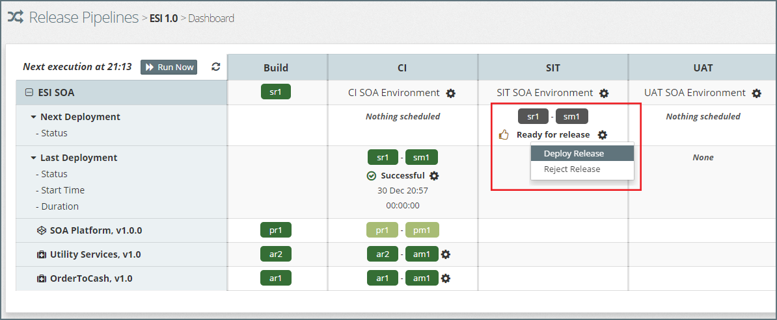Collapse the Next Deployment section
777x320 pixels.
point(33,117)
